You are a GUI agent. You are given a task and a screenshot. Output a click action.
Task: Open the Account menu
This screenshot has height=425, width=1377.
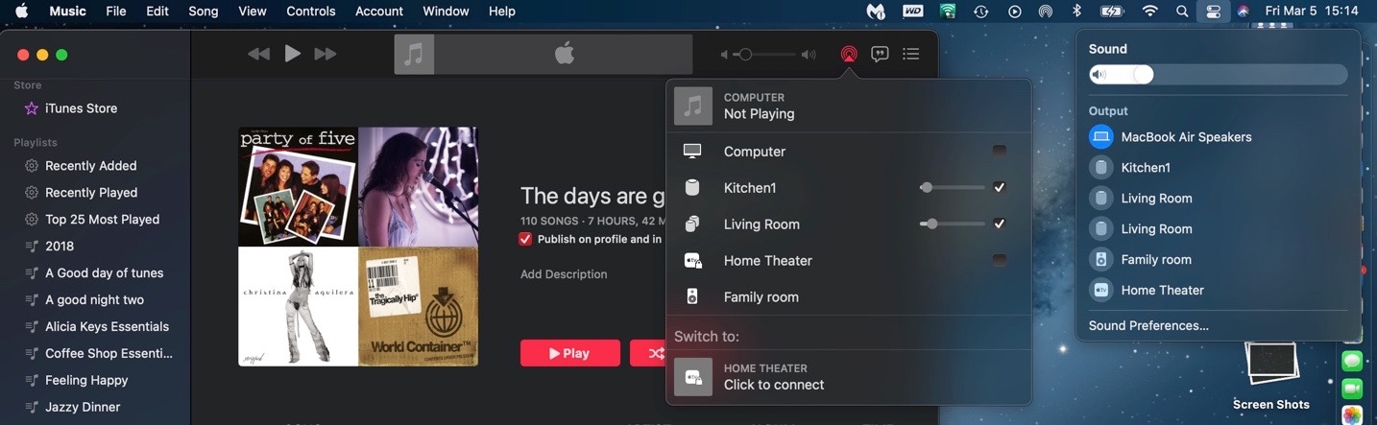click(x=379, y=12)
